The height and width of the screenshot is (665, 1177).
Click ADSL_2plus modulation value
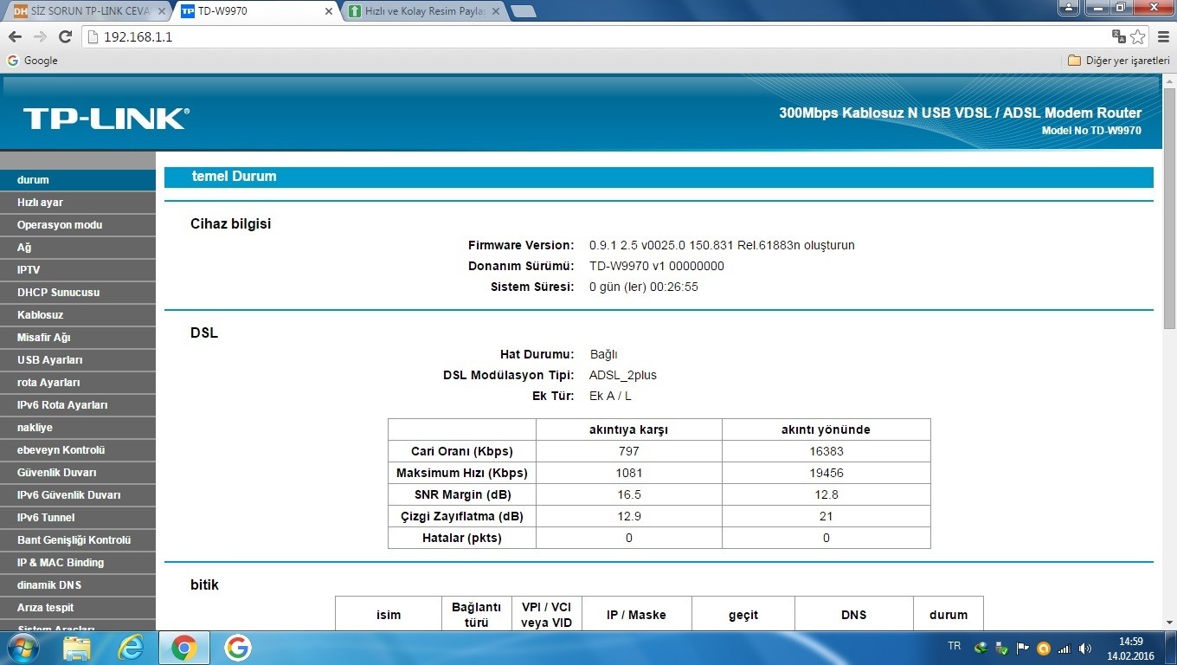click(623, 375)
